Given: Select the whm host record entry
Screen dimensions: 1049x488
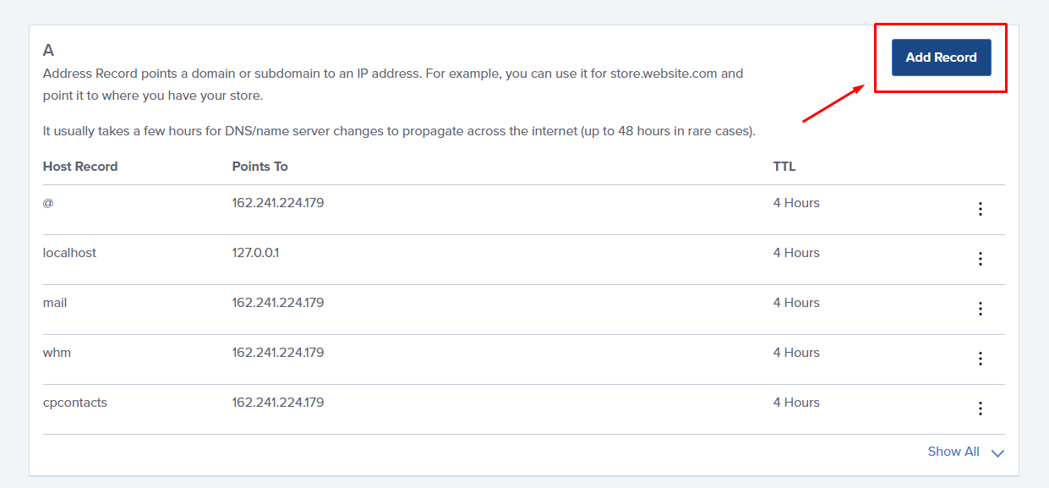Looking at the screenshot, I should [57, 353].
